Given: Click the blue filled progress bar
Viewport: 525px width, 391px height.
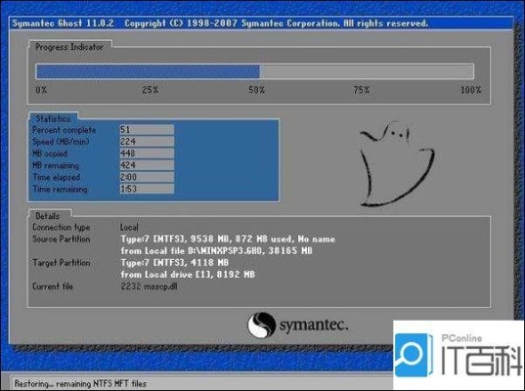Looking at the screenshot, I should pyautogui.click(x=148, y=71).
